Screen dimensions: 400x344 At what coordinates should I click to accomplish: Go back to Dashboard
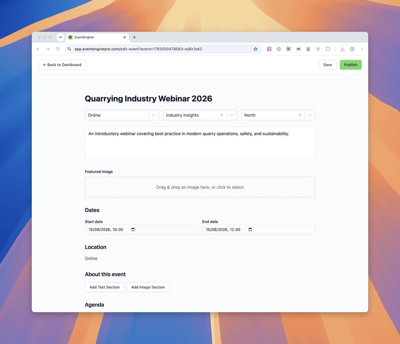(62, 65)
